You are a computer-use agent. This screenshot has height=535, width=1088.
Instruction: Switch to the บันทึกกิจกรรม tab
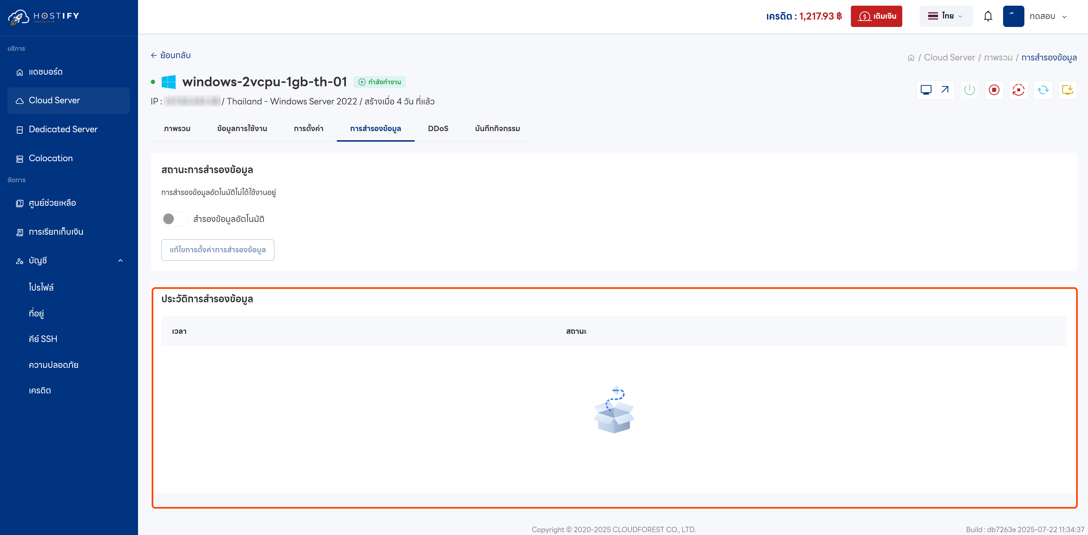[497, 128]
